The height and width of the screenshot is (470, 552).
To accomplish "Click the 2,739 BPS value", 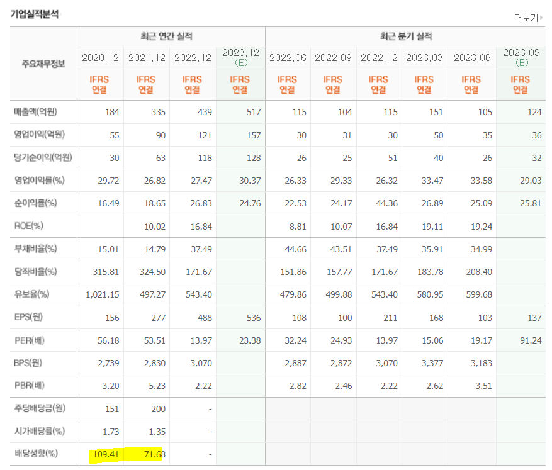I will [x=108, y=363].
